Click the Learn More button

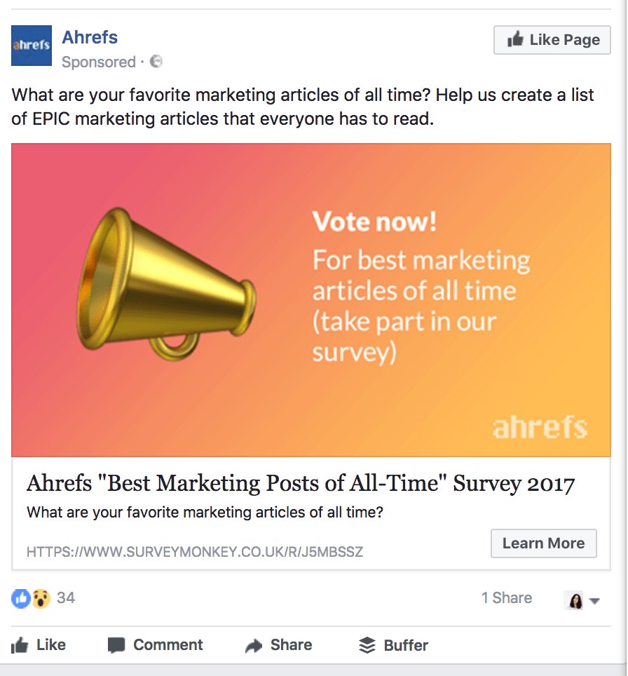tap(543, 543)
